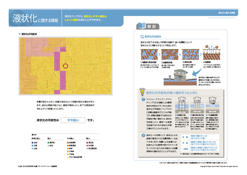
Task: Click the デルタ型谷底平野 pale legend swatch
Action: coord(68,157)
